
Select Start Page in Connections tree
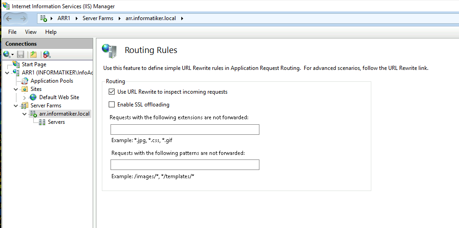coord(34,64)
